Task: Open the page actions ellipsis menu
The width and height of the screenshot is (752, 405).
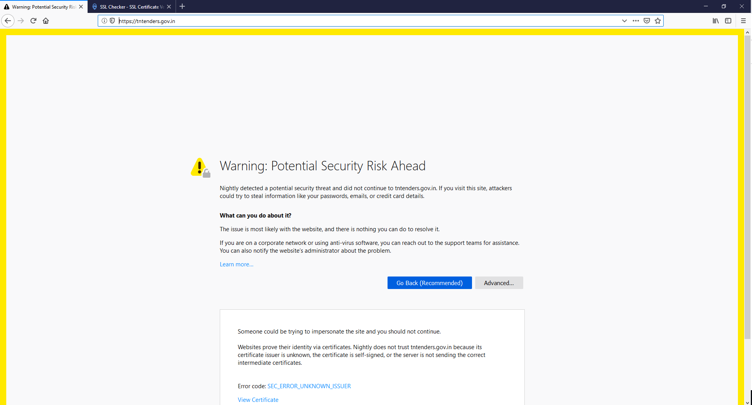Action: pyautogui.click(x=636, y=21)
